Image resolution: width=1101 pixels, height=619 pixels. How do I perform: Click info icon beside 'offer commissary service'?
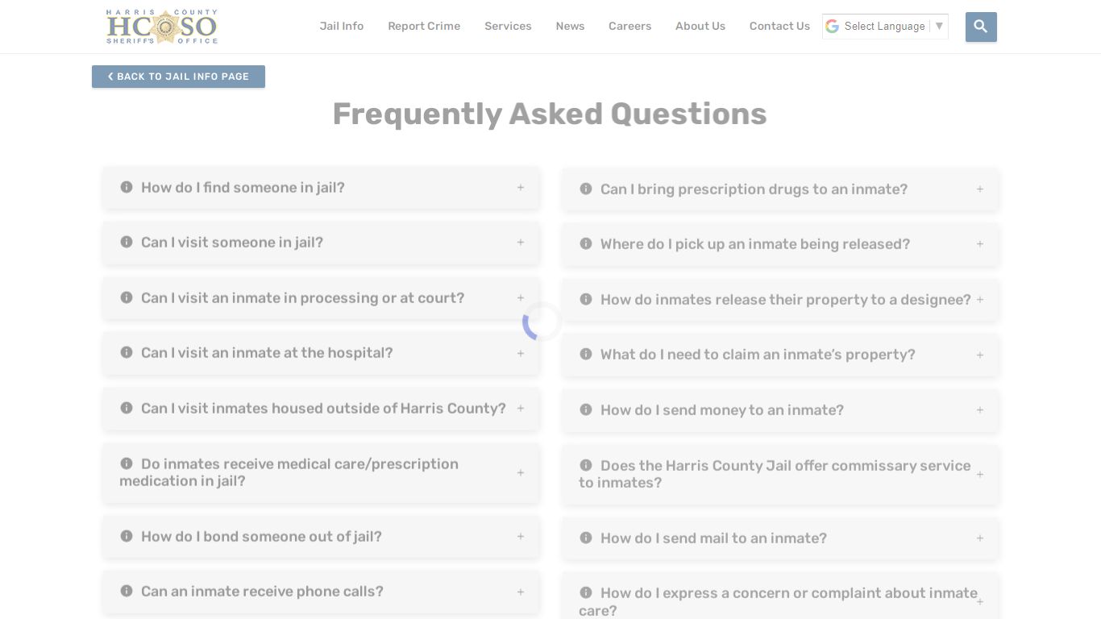click(586, 465)
